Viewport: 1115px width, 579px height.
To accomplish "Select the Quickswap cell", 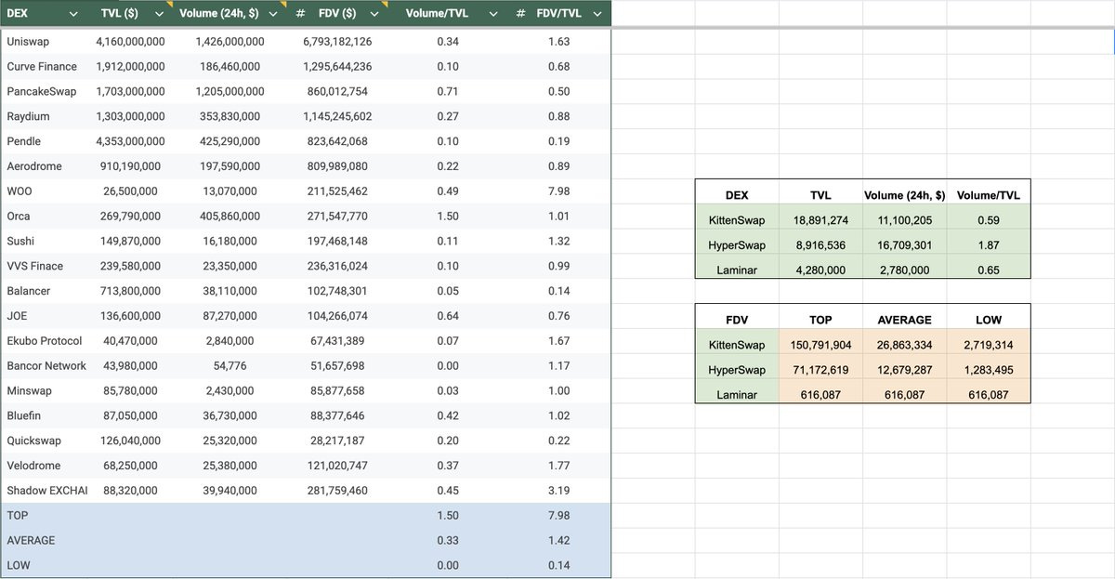I will point(33,441).
